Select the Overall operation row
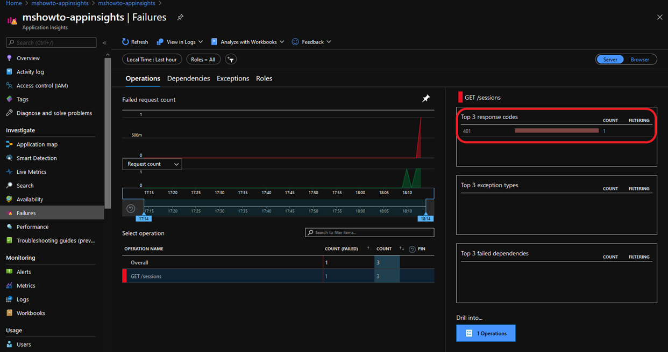 tap(278, 262)
